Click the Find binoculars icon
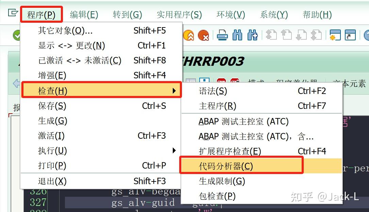This screenshot has width=369, height=212. pyautogui.click(x=237, y=35)
